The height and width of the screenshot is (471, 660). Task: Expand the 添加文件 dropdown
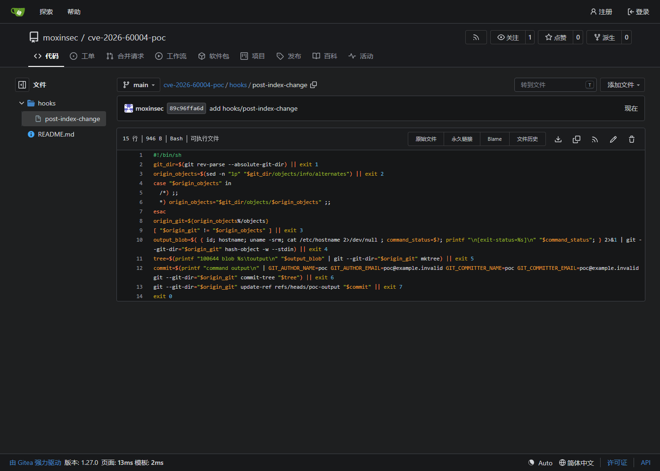click(x=622, y=85)
